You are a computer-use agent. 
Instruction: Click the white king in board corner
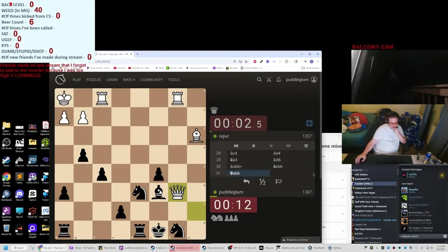click(64, 98)
